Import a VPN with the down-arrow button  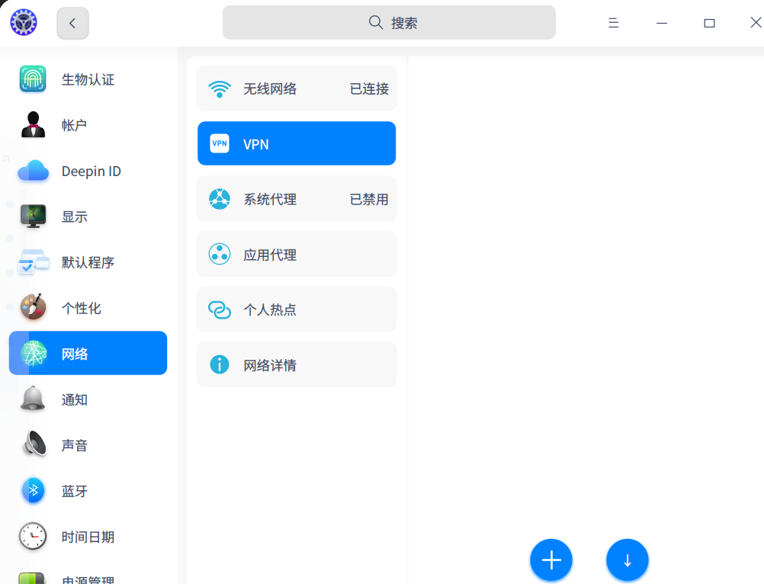coord(627,560)
